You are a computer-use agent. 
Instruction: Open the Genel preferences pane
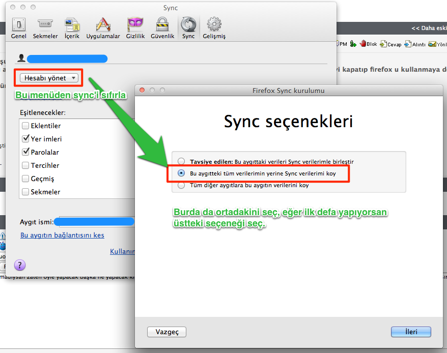point(19,28)
